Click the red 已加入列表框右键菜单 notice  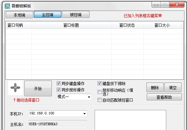[143, 16]
